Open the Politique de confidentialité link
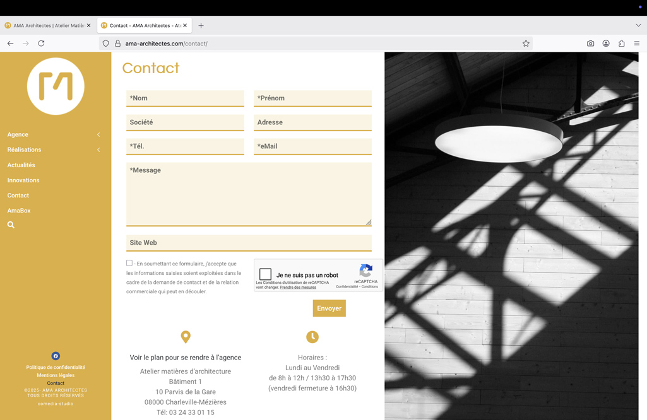This screenshot has height=420, width=647. (56, 367)
